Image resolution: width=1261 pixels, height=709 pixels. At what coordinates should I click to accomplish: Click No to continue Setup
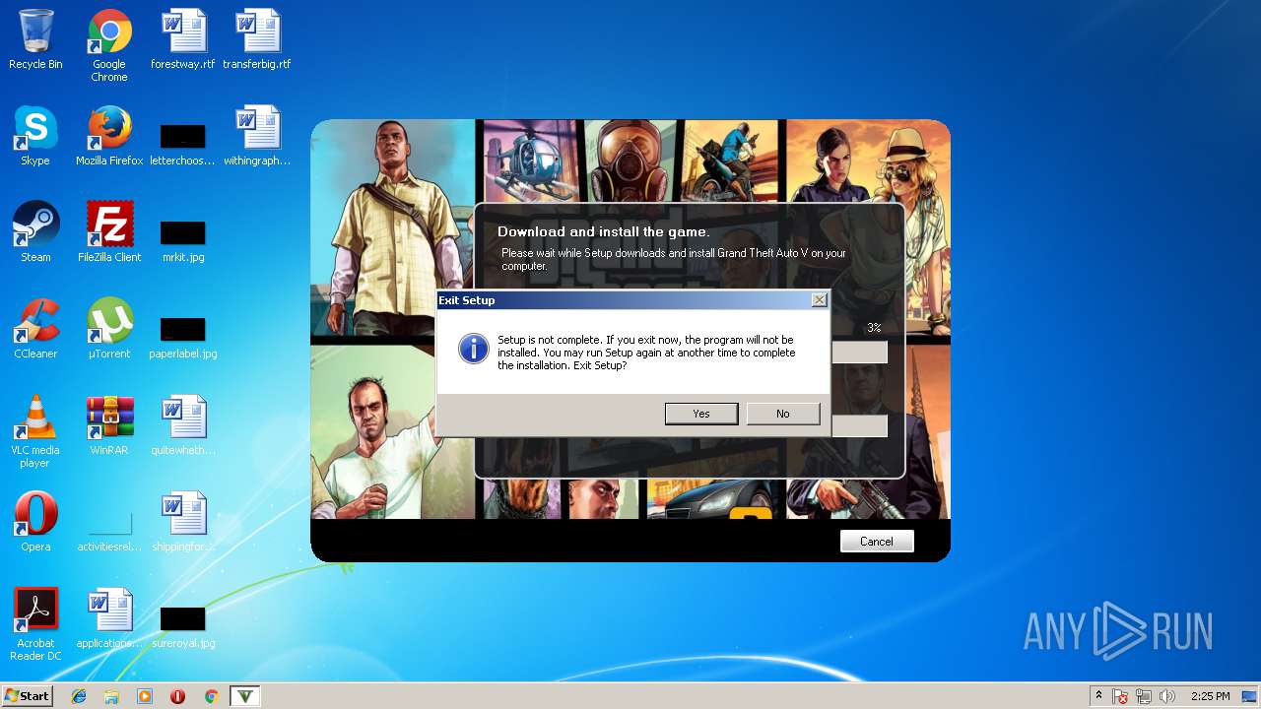783,414
